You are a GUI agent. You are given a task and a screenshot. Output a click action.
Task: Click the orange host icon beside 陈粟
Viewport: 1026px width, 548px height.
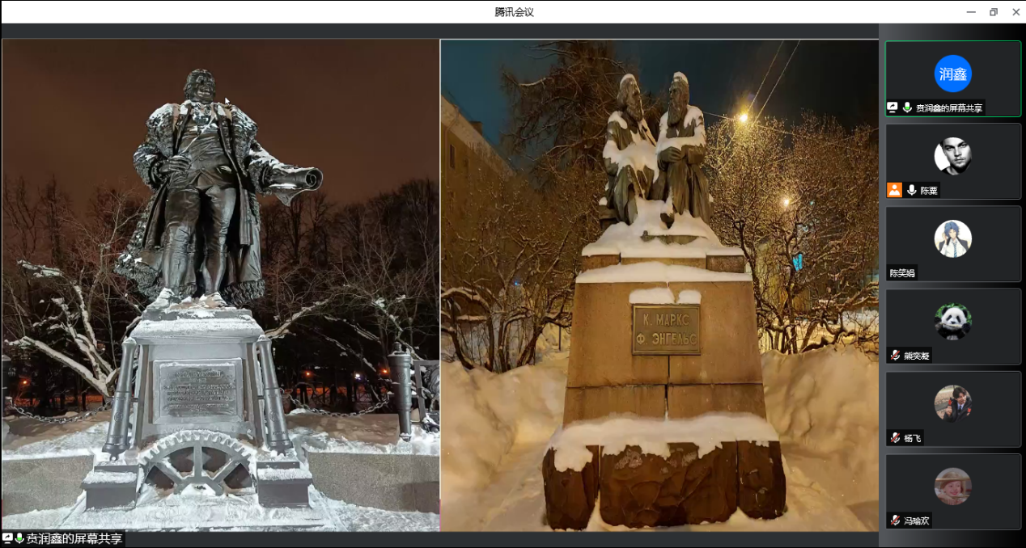coord(894,190)
